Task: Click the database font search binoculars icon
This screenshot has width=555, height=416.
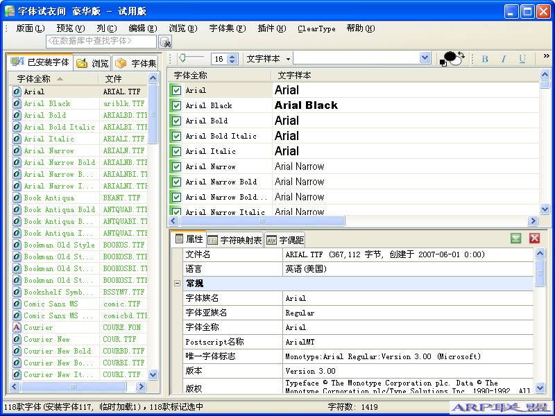Action: 165,42
